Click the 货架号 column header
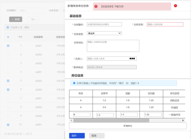 pos(104,93)
